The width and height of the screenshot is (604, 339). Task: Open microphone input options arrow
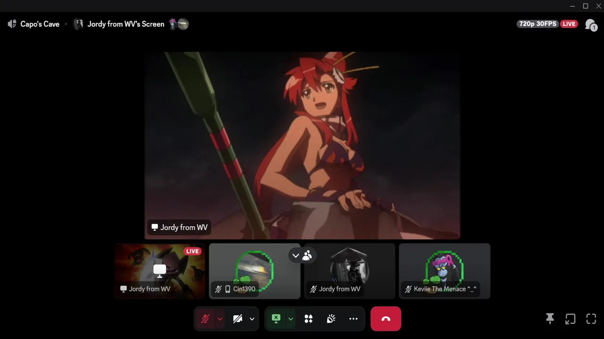click(220, 319)
